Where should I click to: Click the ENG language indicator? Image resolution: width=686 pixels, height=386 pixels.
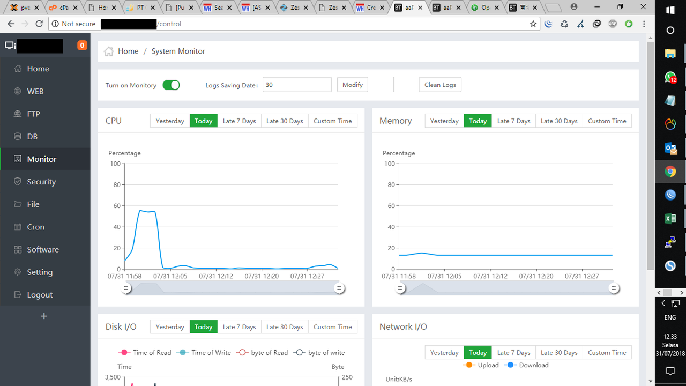pos(670,317)
